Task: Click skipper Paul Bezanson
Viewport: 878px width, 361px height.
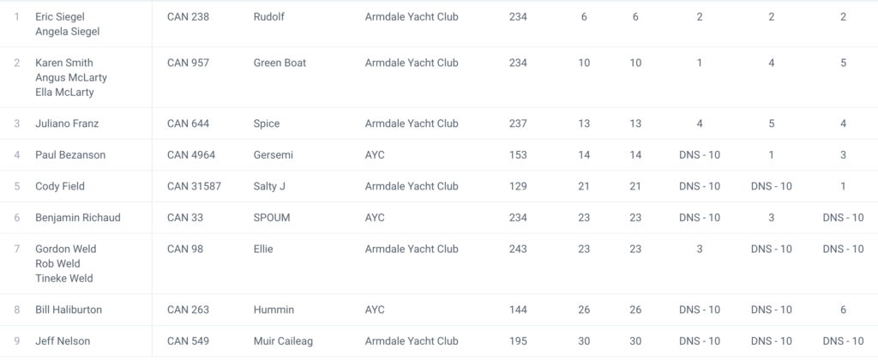Action: (x=72, y=155)
